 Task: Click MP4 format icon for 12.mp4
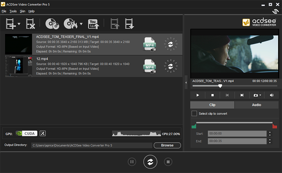pos(150,66)
